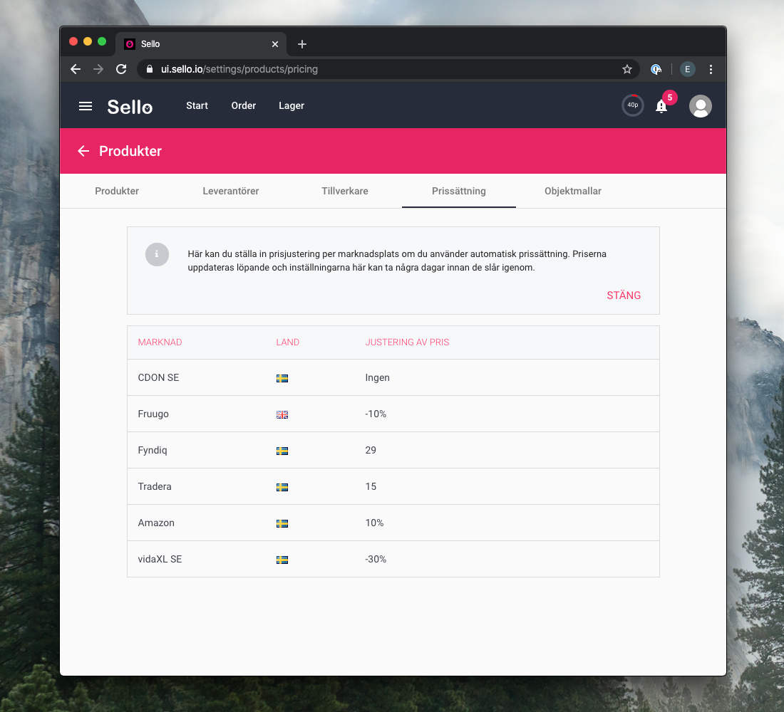Click the 29 adjustment for Fyndiq
This screenshot has width=784, height=712.
point(371,451)
